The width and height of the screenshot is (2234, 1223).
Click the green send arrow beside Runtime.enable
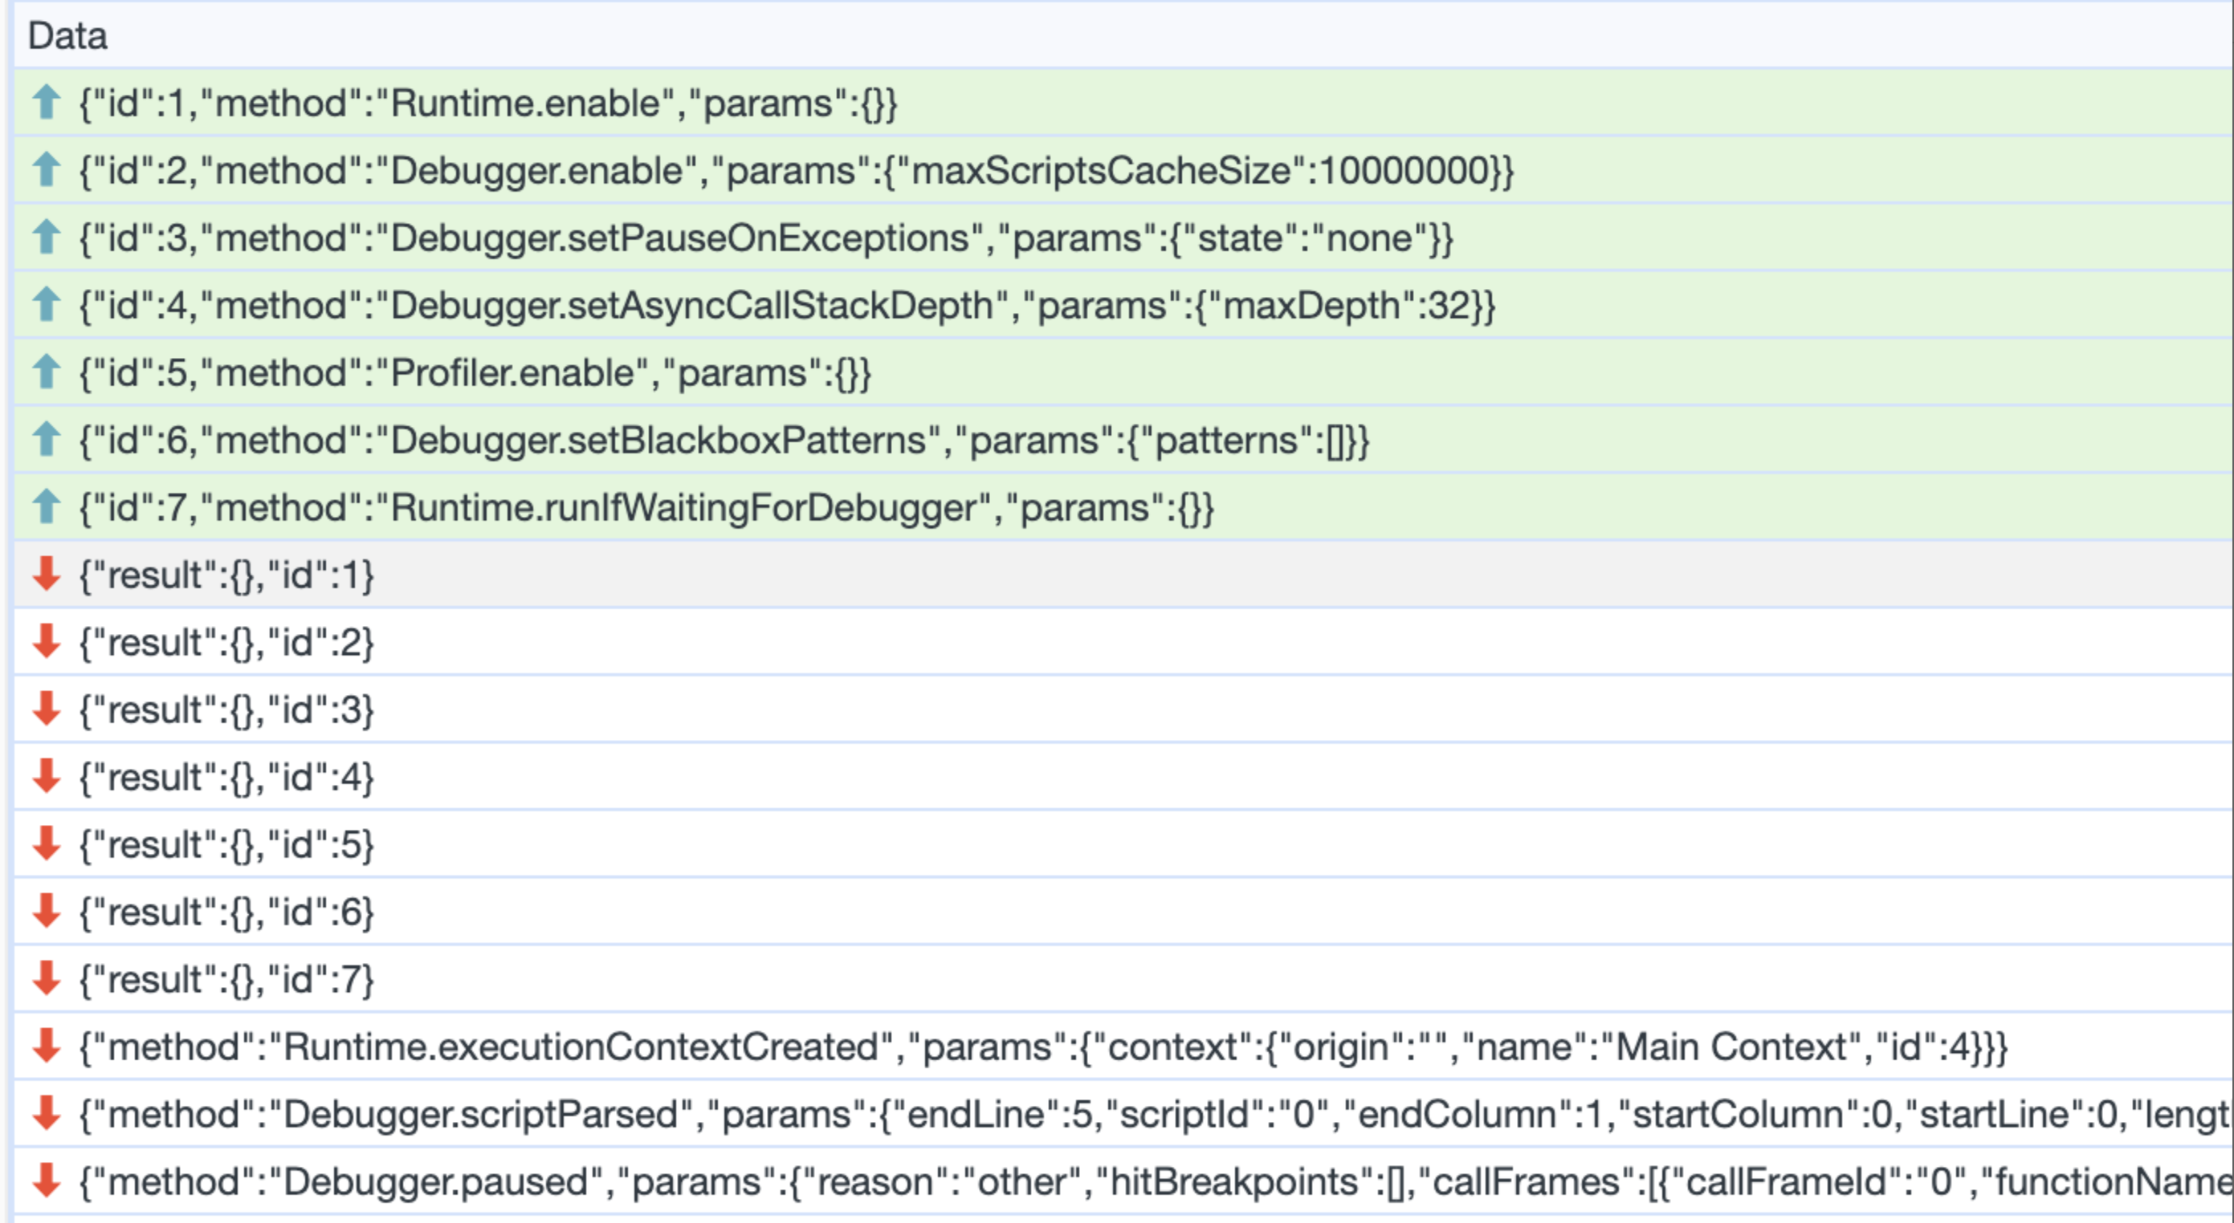click(45, 104)
